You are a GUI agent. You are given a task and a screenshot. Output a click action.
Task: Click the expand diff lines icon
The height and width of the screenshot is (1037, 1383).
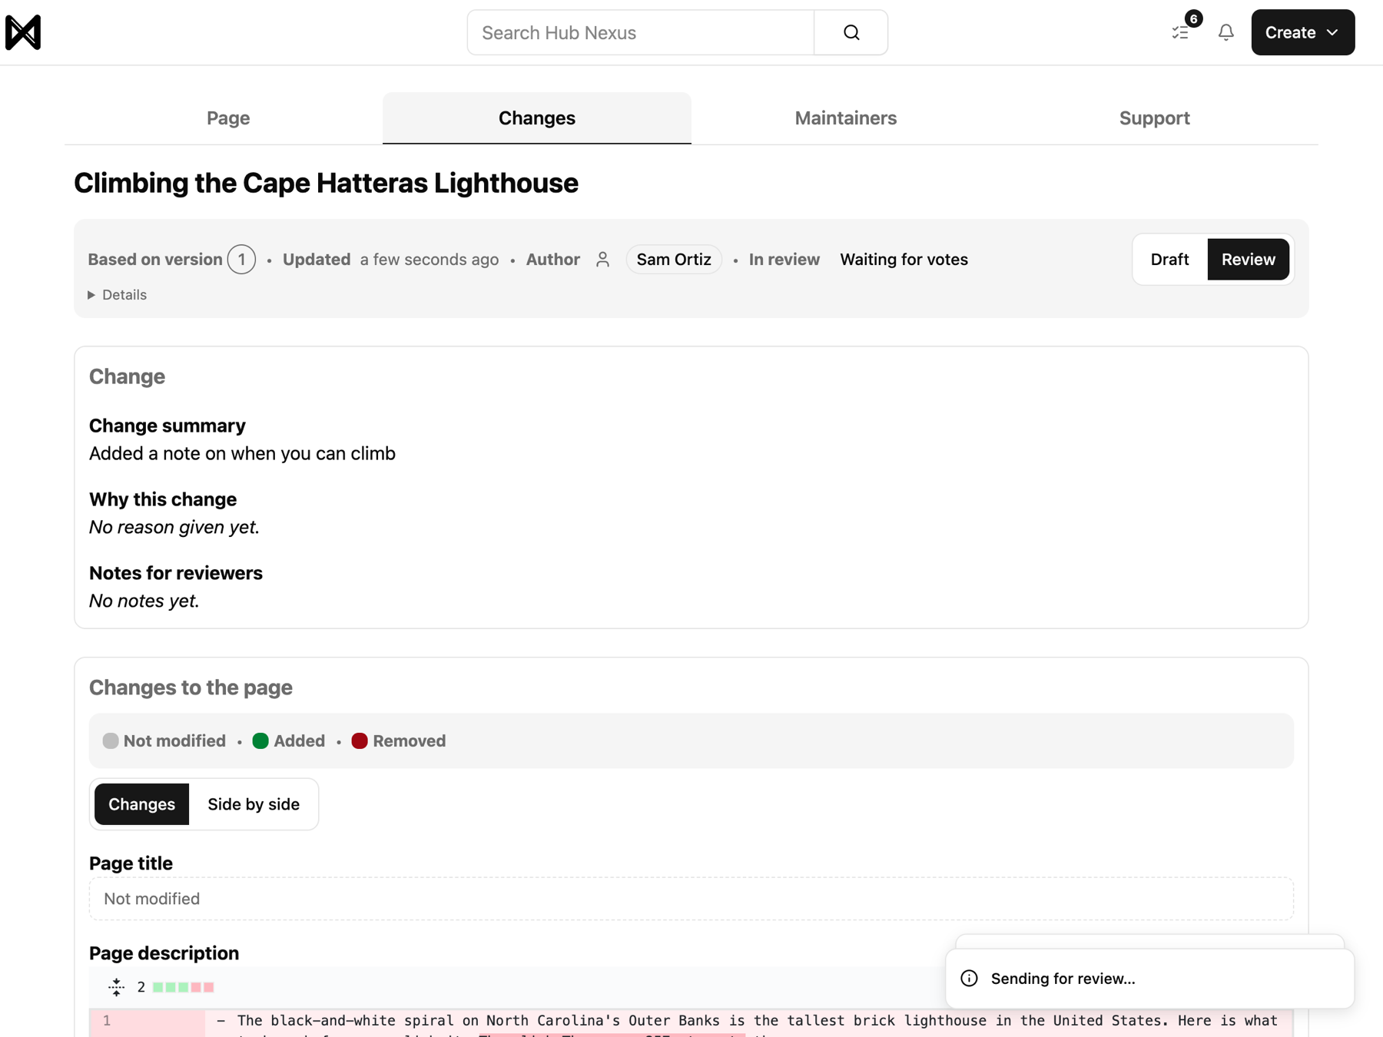point(117,987)
